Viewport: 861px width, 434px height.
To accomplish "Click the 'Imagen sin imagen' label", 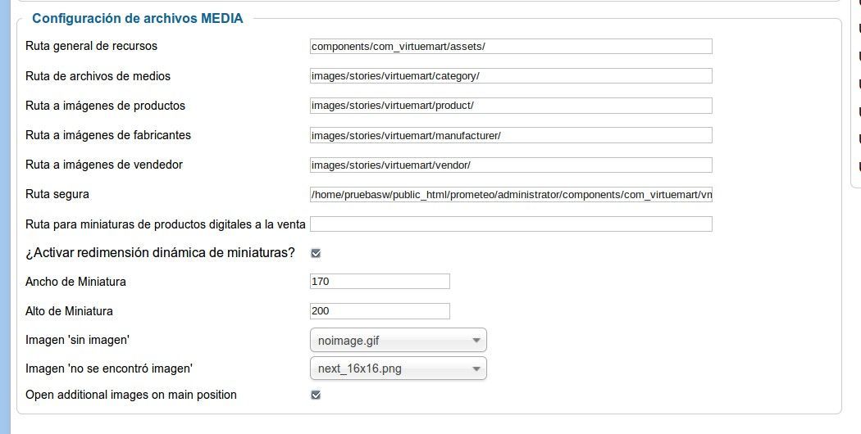I will (x=77, y=340).
